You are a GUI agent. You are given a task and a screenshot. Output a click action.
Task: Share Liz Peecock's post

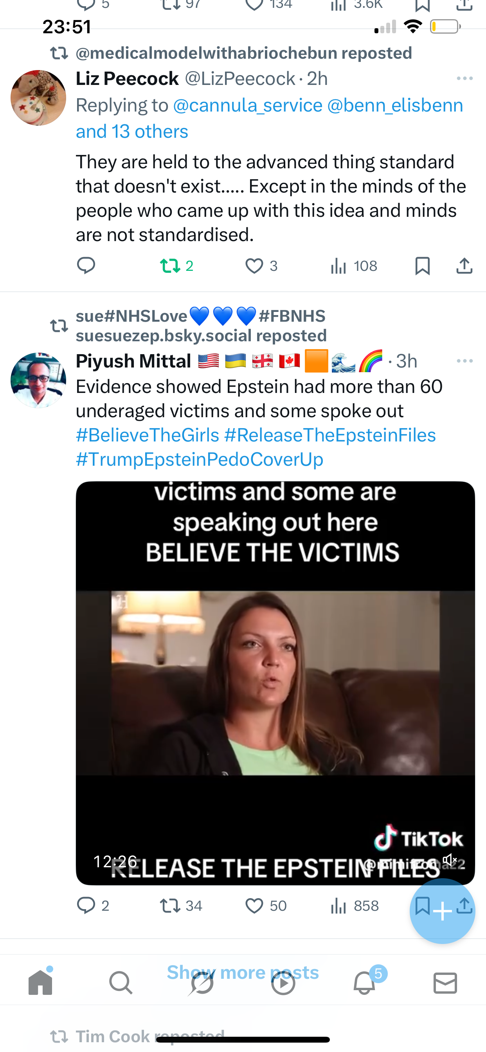click(x=464, y=266)
